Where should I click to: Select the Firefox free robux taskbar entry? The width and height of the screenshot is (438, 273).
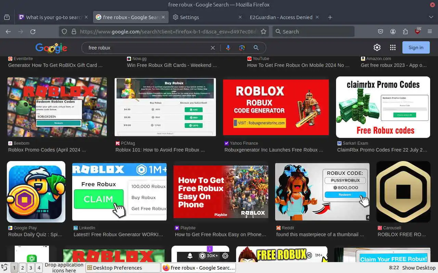coord(199,268)
